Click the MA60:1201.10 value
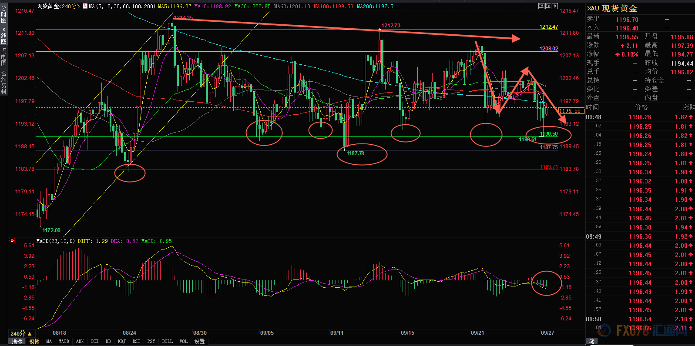Viewport: 695px width, 346px height. 292,6
